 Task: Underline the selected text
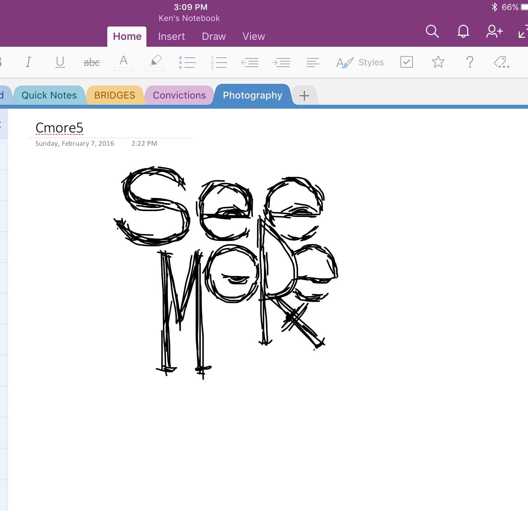coord(60,62)
